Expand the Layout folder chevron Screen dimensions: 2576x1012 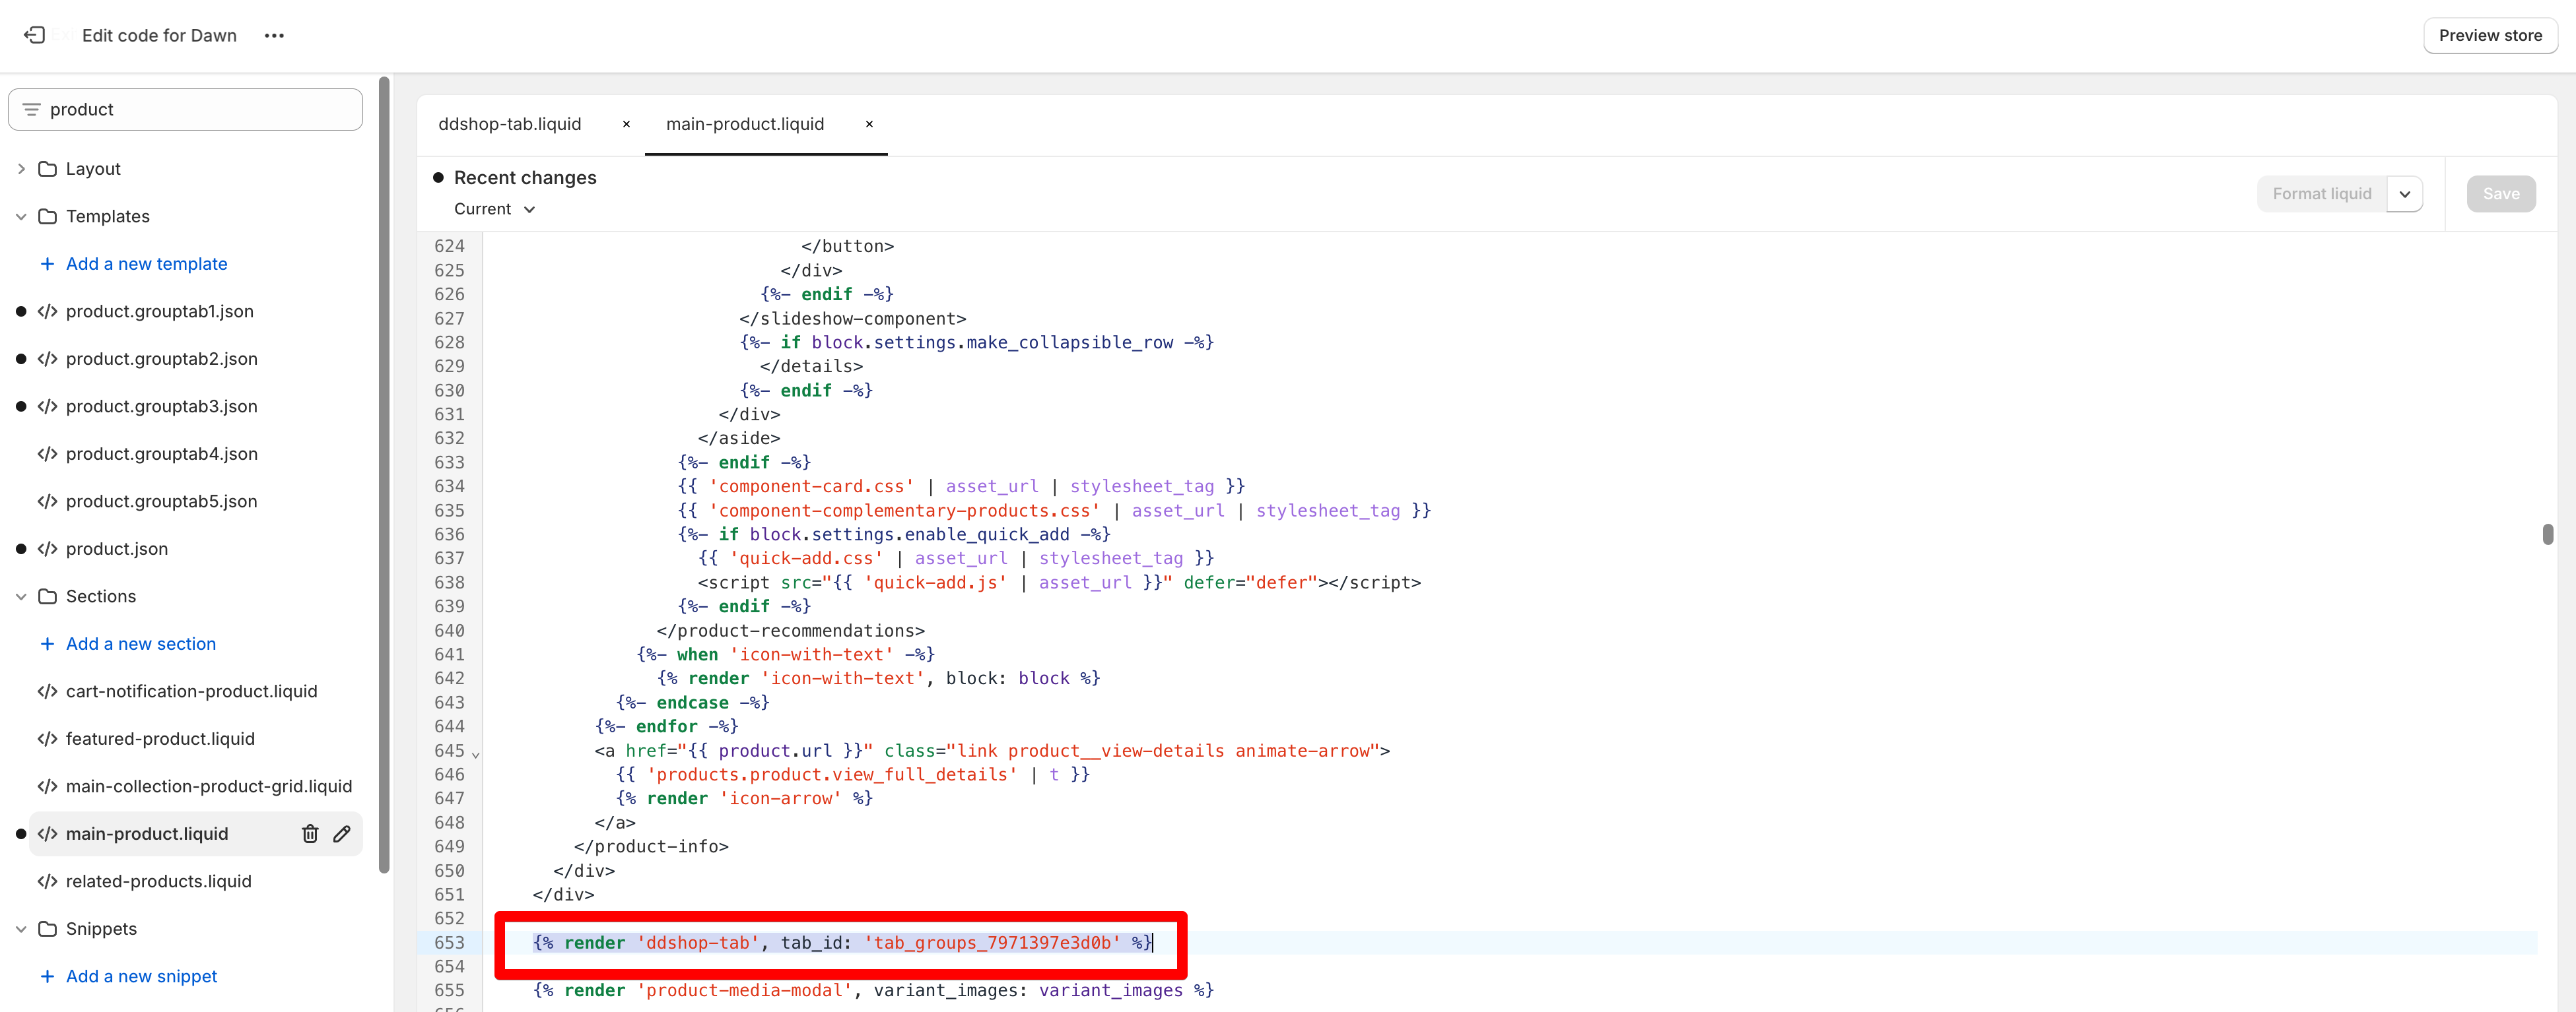[21, 169]
